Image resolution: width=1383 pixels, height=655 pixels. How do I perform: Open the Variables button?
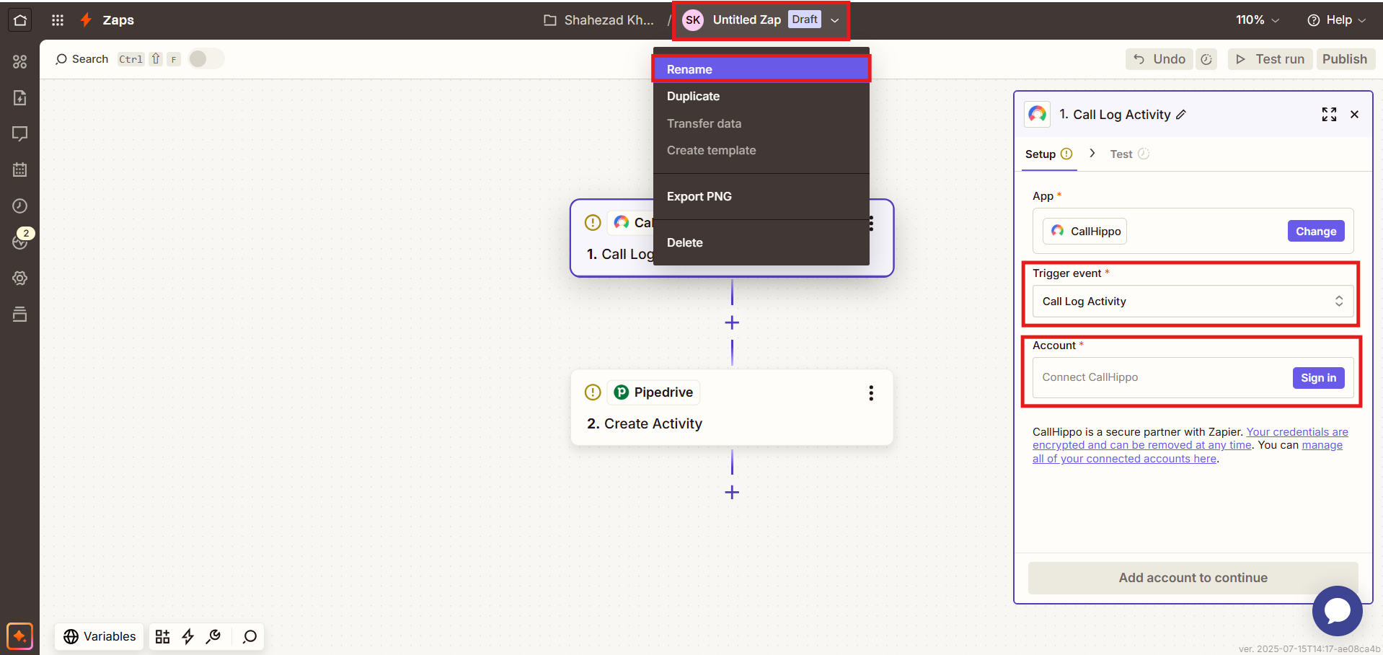pyautogui.click(x=100, y=636)
